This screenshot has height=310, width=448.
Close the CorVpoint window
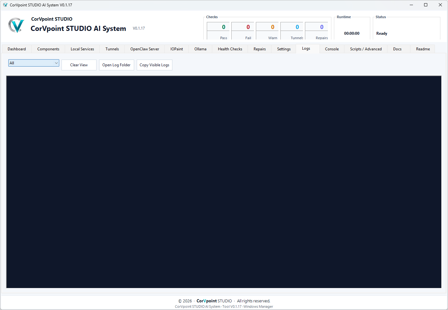click(440, 5)
